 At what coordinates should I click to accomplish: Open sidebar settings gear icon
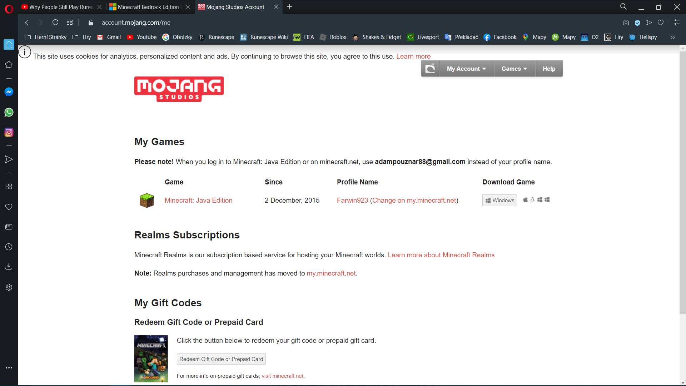coord(9,287)
